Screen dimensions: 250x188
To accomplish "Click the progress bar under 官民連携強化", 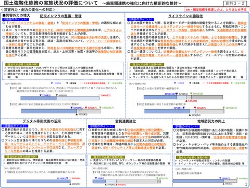I will (127, 181).
